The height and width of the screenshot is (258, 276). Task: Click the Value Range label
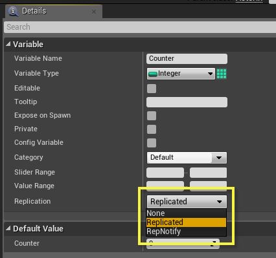coord(34,186)
